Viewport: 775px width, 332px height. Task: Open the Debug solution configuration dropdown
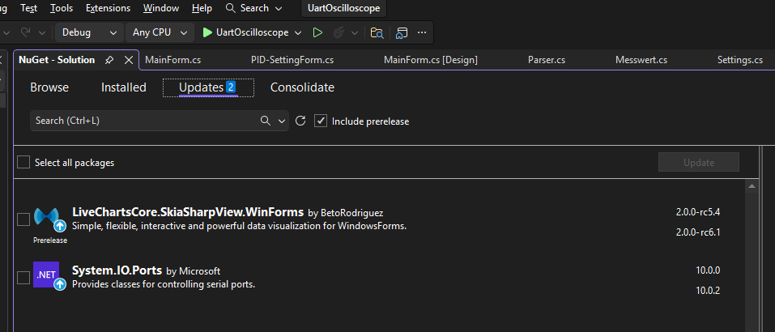click(x=89, y=32)
